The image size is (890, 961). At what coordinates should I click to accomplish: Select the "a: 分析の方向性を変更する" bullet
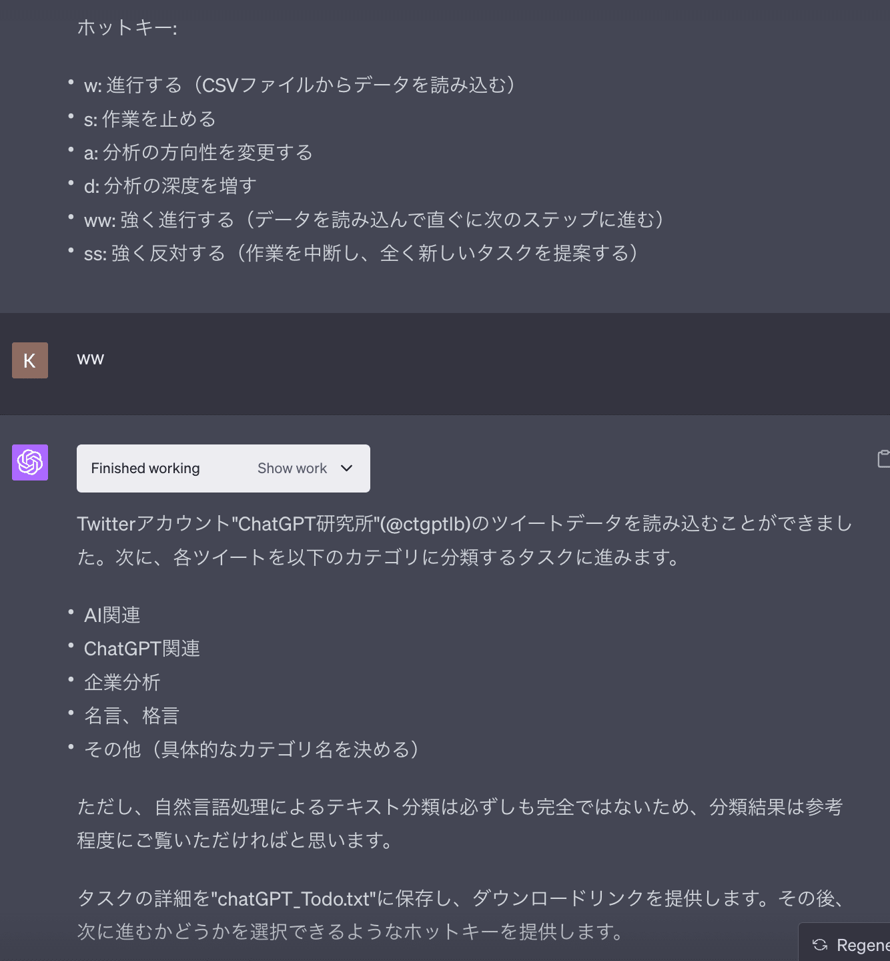[x=198, y=153]
